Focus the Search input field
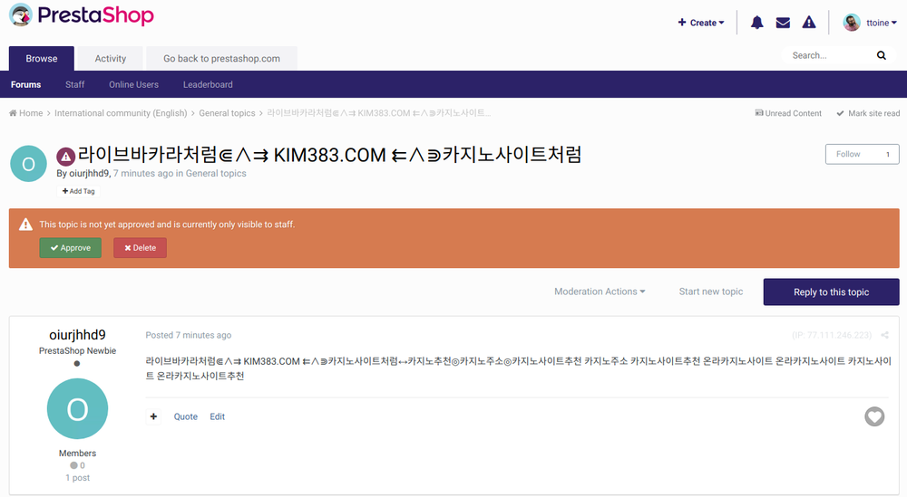The image size is (907, 497). (x=831, y=55)
